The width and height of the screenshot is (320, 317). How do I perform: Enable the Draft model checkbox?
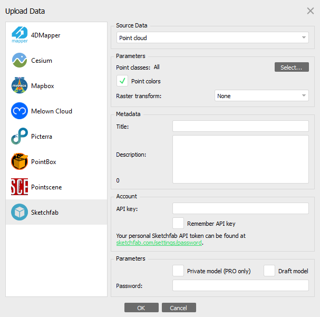[269, 271]
